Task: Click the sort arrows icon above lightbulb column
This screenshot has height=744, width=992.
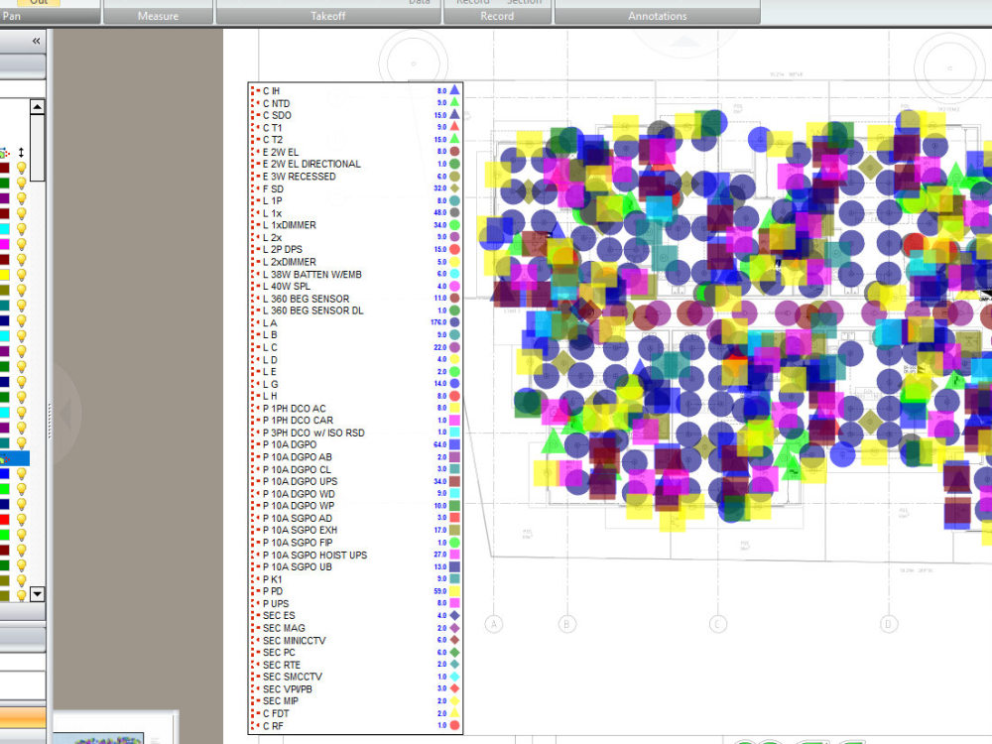Action: tap(21, 153)
